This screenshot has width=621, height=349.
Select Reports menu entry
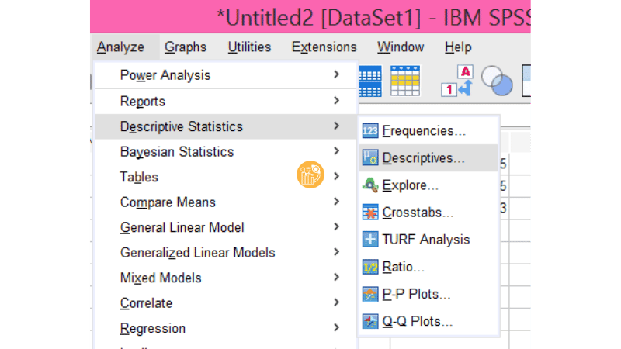[226, 102]
